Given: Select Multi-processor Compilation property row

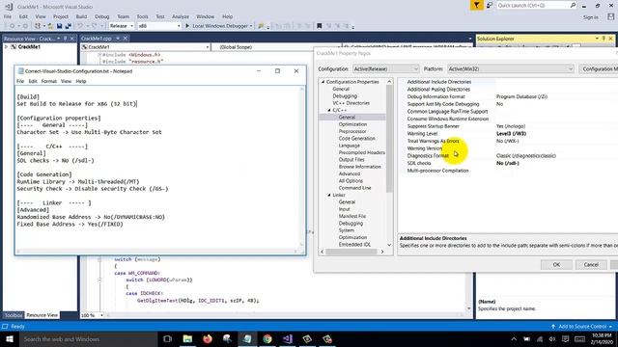Looking at the screenshot, I should (509, 171).
